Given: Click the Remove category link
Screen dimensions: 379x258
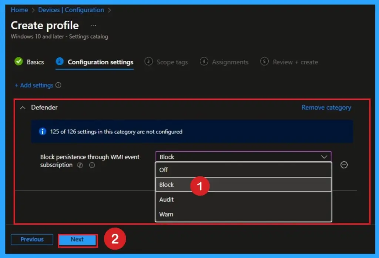Looking at the screenshot, I should pos(326,107).
